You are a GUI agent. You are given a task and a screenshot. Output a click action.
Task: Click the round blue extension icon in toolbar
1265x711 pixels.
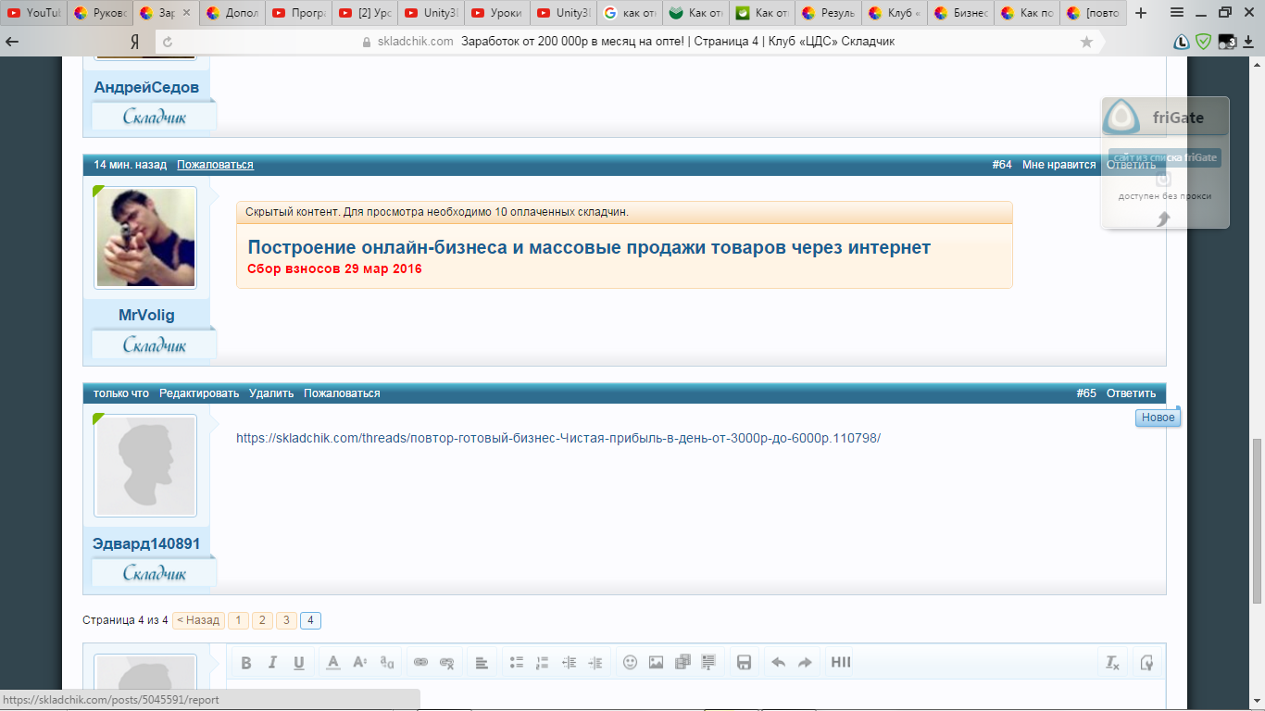tap(1182, 42)
